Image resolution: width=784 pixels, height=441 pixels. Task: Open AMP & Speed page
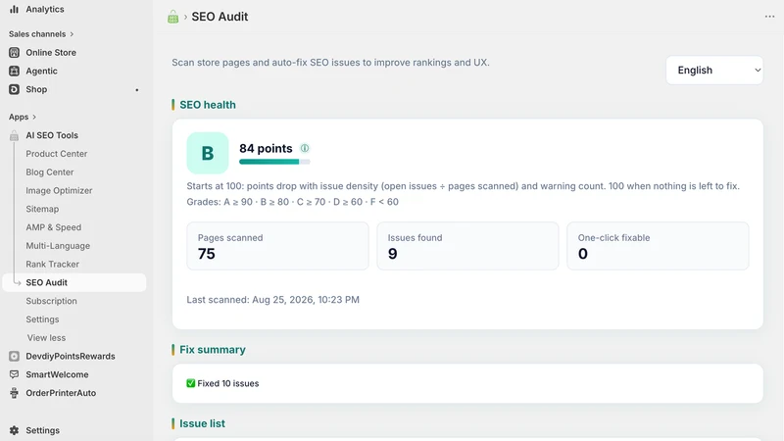[54, 227]
